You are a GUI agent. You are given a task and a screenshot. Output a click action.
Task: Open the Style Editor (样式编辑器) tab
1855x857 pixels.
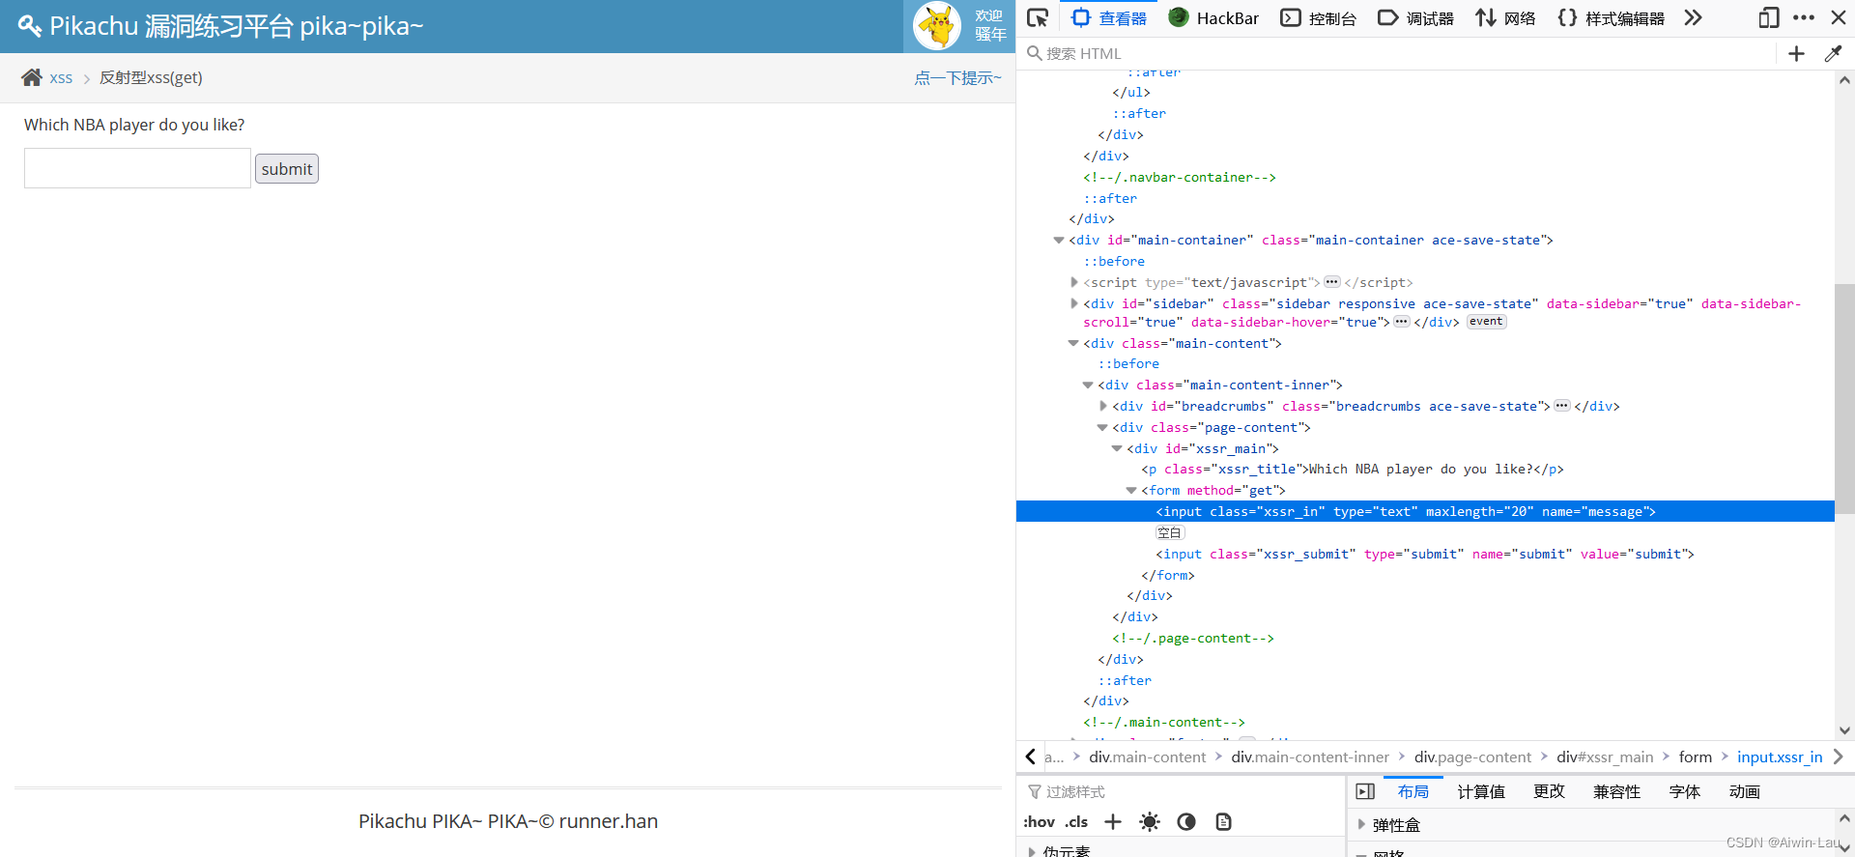pos(1611,18)
